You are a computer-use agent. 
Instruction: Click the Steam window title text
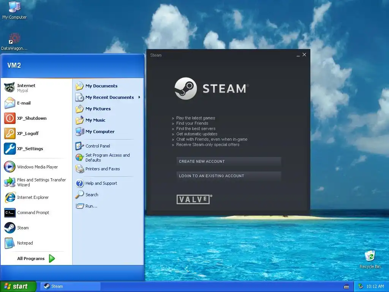tap(156, 55)
